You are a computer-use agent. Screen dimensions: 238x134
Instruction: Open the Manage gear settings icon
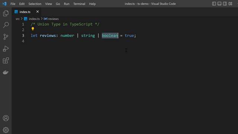[x=6, y=130]
